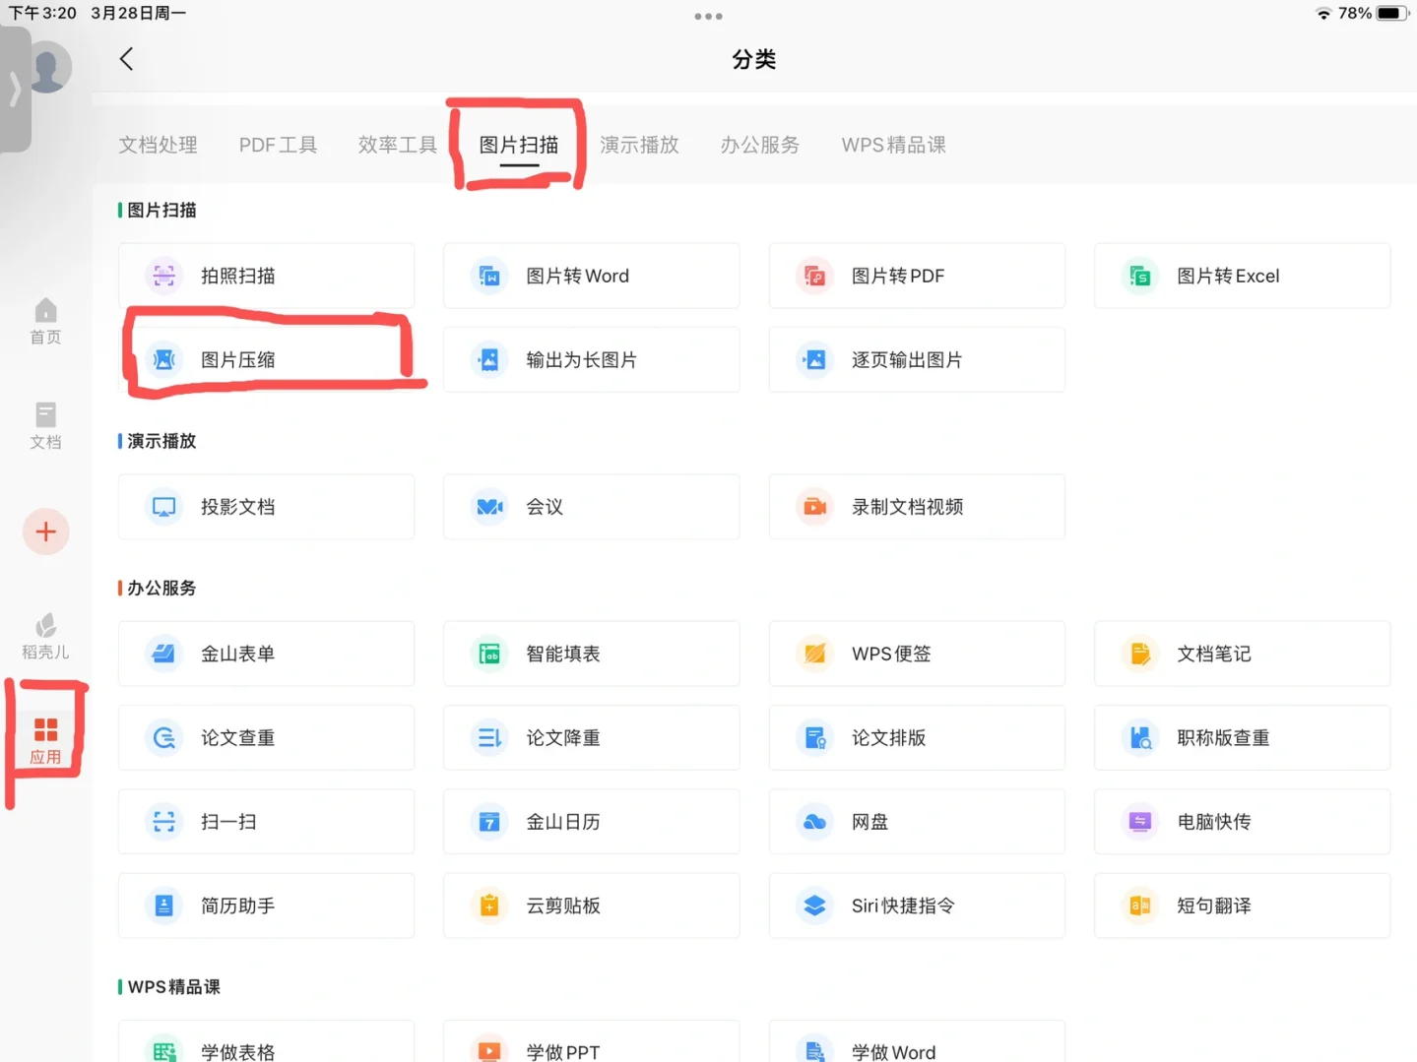This screenshot has width=1417, height=1062.
Task: Open the 论文降重 icon
Action: point(489,737)
